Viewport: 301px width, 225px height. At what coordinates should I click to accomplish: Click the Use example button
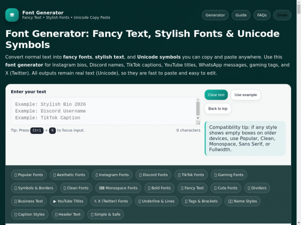pyautogui.click(x=245, y=95)
